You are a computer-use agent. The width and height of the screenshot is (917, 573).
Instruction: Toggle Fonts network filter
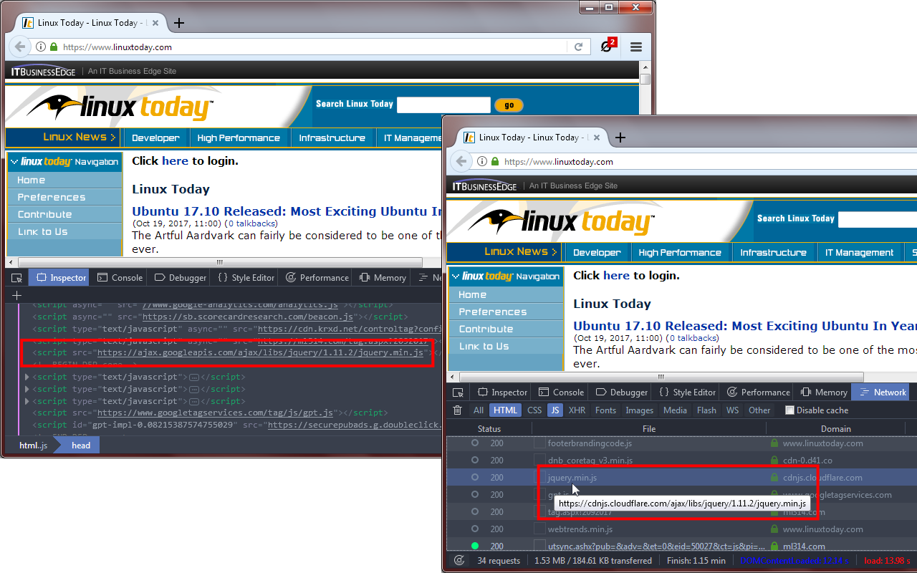click(605, 410)
